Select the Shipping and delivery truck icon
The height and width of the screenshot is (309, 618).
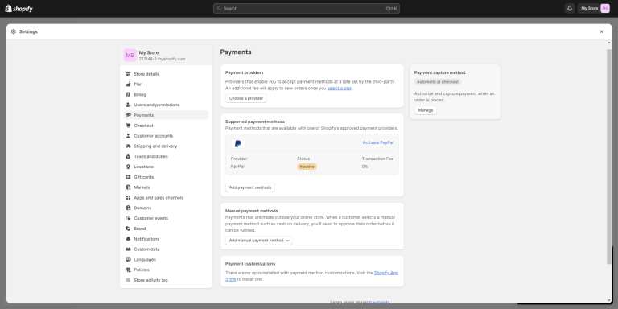coord(128,146)
